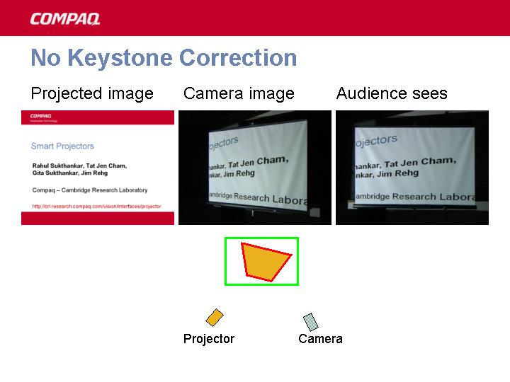The width and height of the screenshot is (510, 382).
Task: Select the 'Audience sees' caption text
Action: coord(392,93)
